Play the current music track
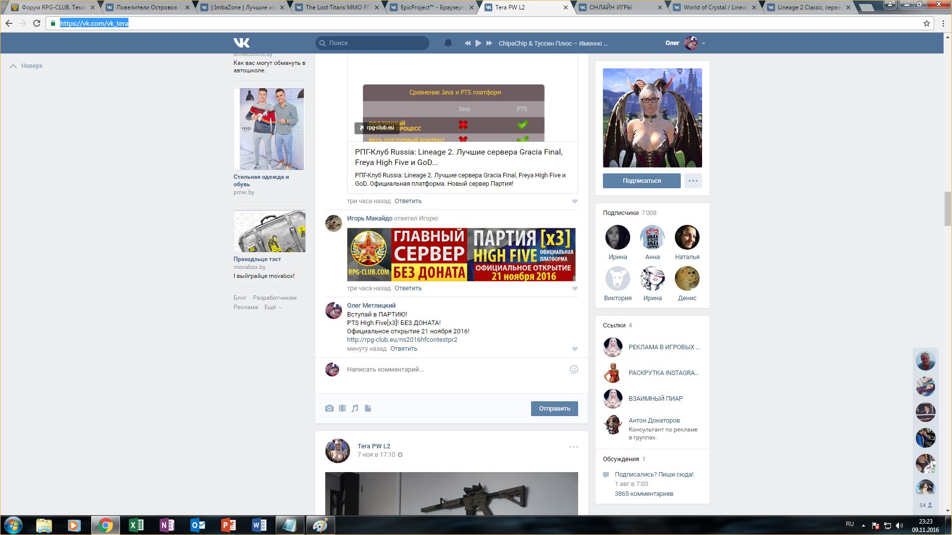This screenshot has height=535, width=952. coord(478,43)
